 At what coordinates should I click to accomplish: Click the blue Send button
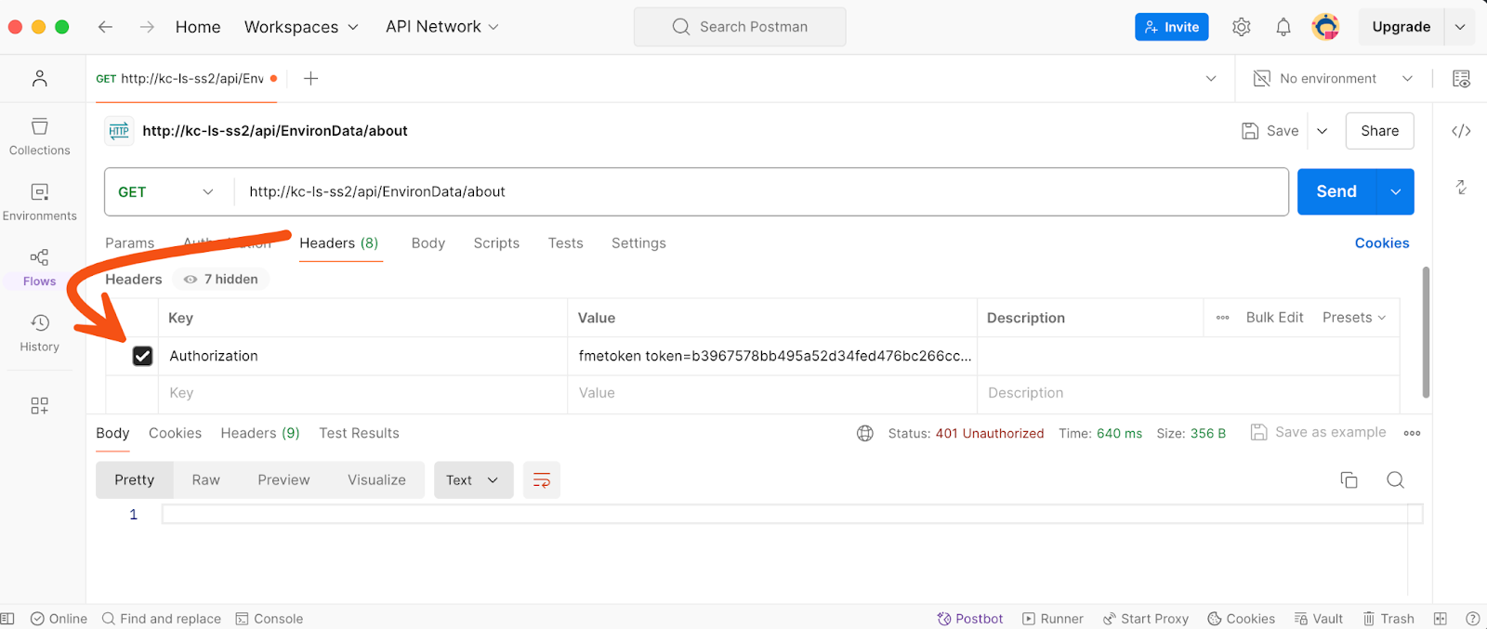tap(1336, 191)
